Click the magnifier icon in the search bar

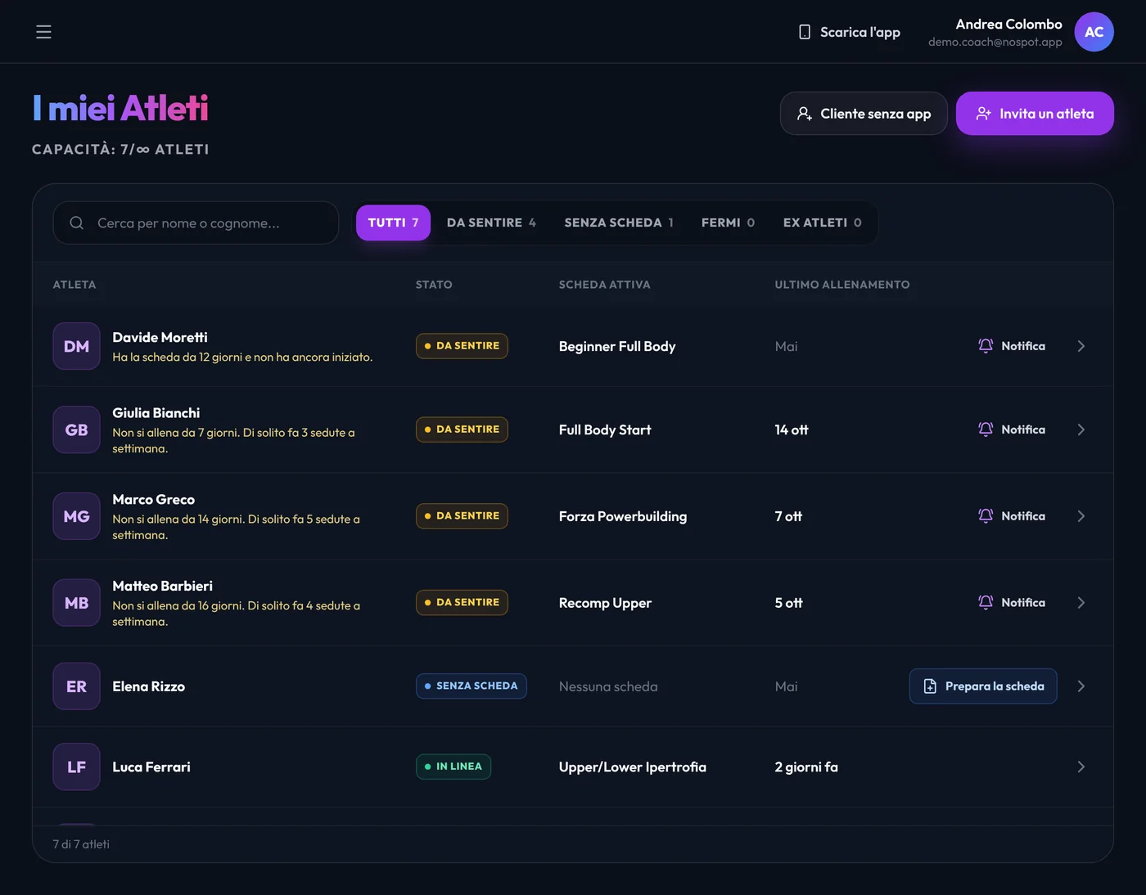click(x=77, y=223)
